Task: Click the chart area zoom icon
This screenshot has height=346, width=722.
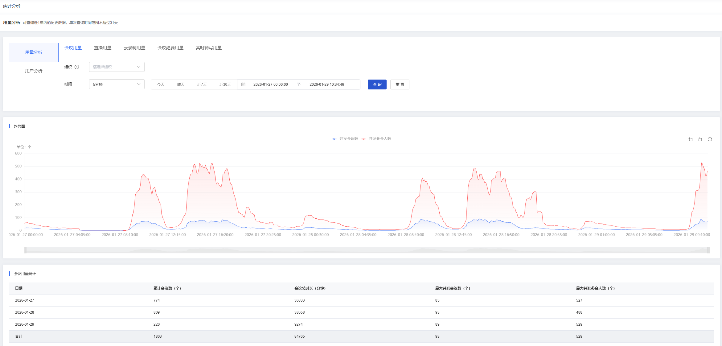Action: point(691,139)
